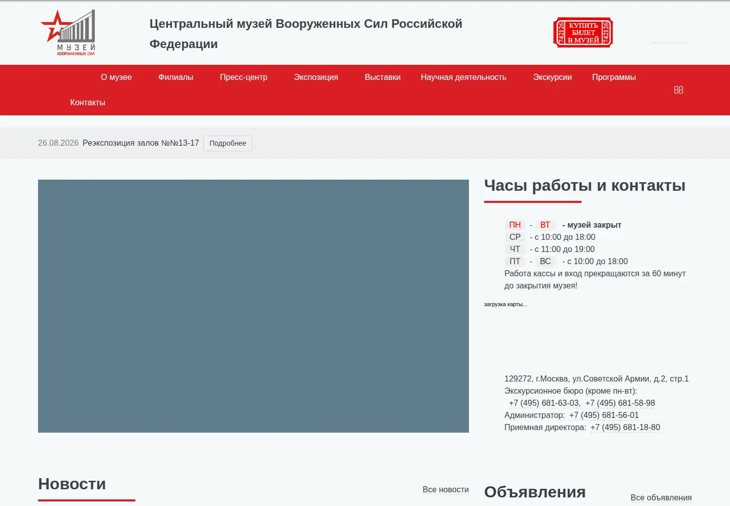The image size is (730, 506).
Task: Open the Экспозиция menu item
Action: click(x=316, y=77)
